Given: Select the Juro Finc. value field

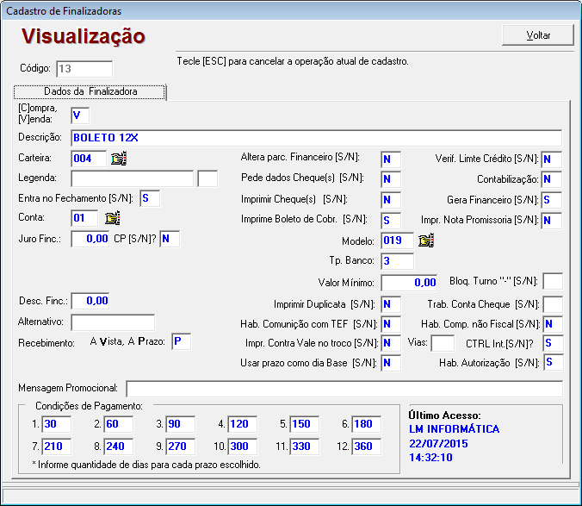Looking at the screenshot, I should [x=91, y=239].
